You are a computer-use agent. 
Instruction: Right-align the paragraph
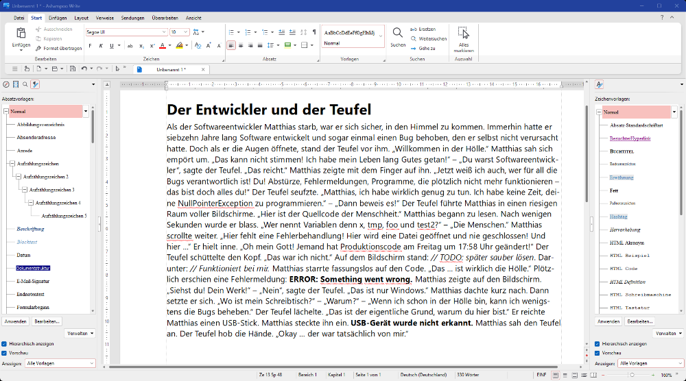250,45
